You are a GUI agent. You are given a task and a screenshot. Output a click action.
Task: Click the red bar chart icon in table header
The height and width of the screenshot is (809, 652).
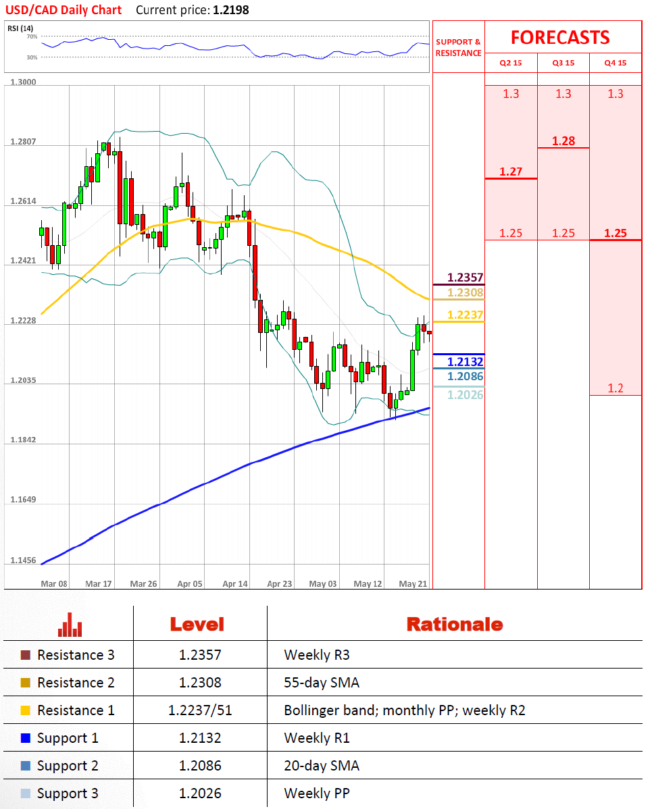(70, 624)
